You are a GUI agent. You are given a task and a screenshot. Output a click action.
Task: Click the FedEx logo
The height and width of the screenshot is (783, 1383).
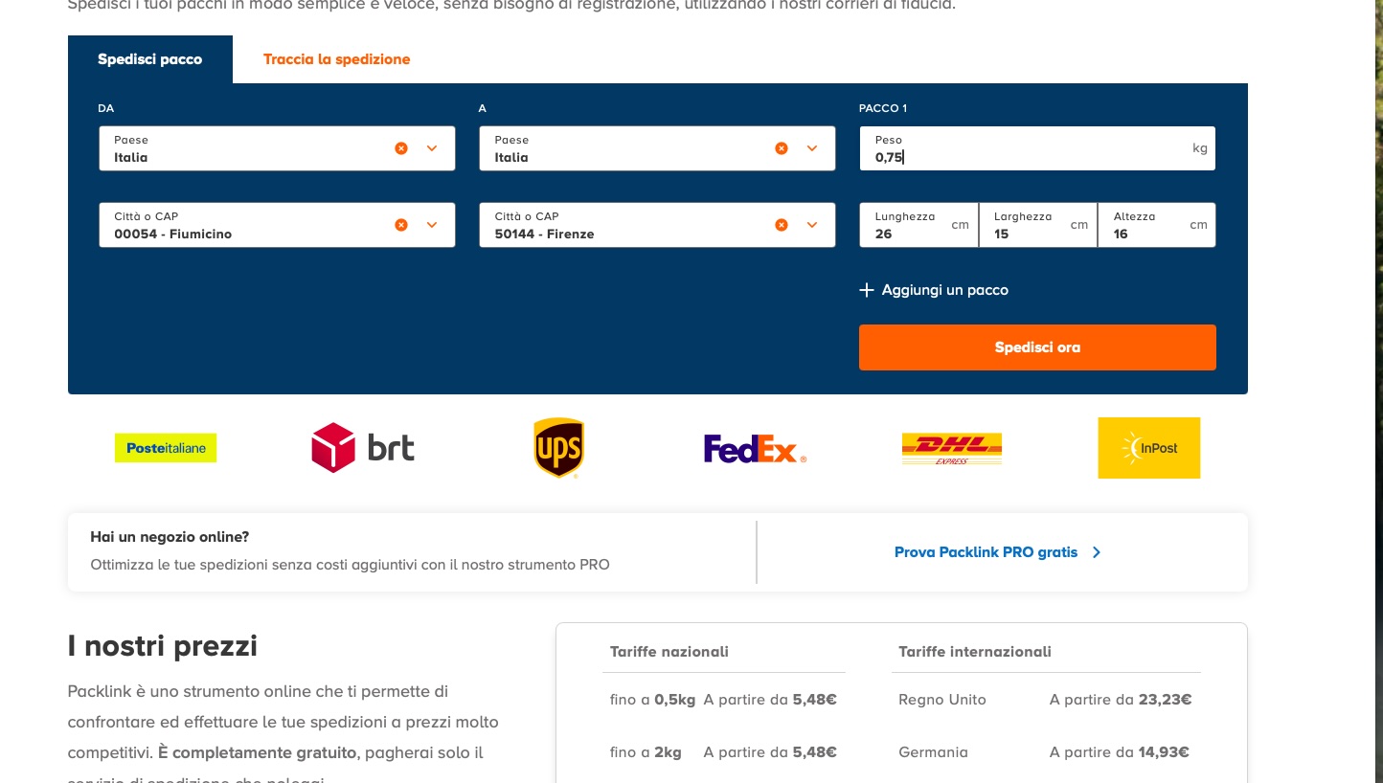[x=755, y=448]
